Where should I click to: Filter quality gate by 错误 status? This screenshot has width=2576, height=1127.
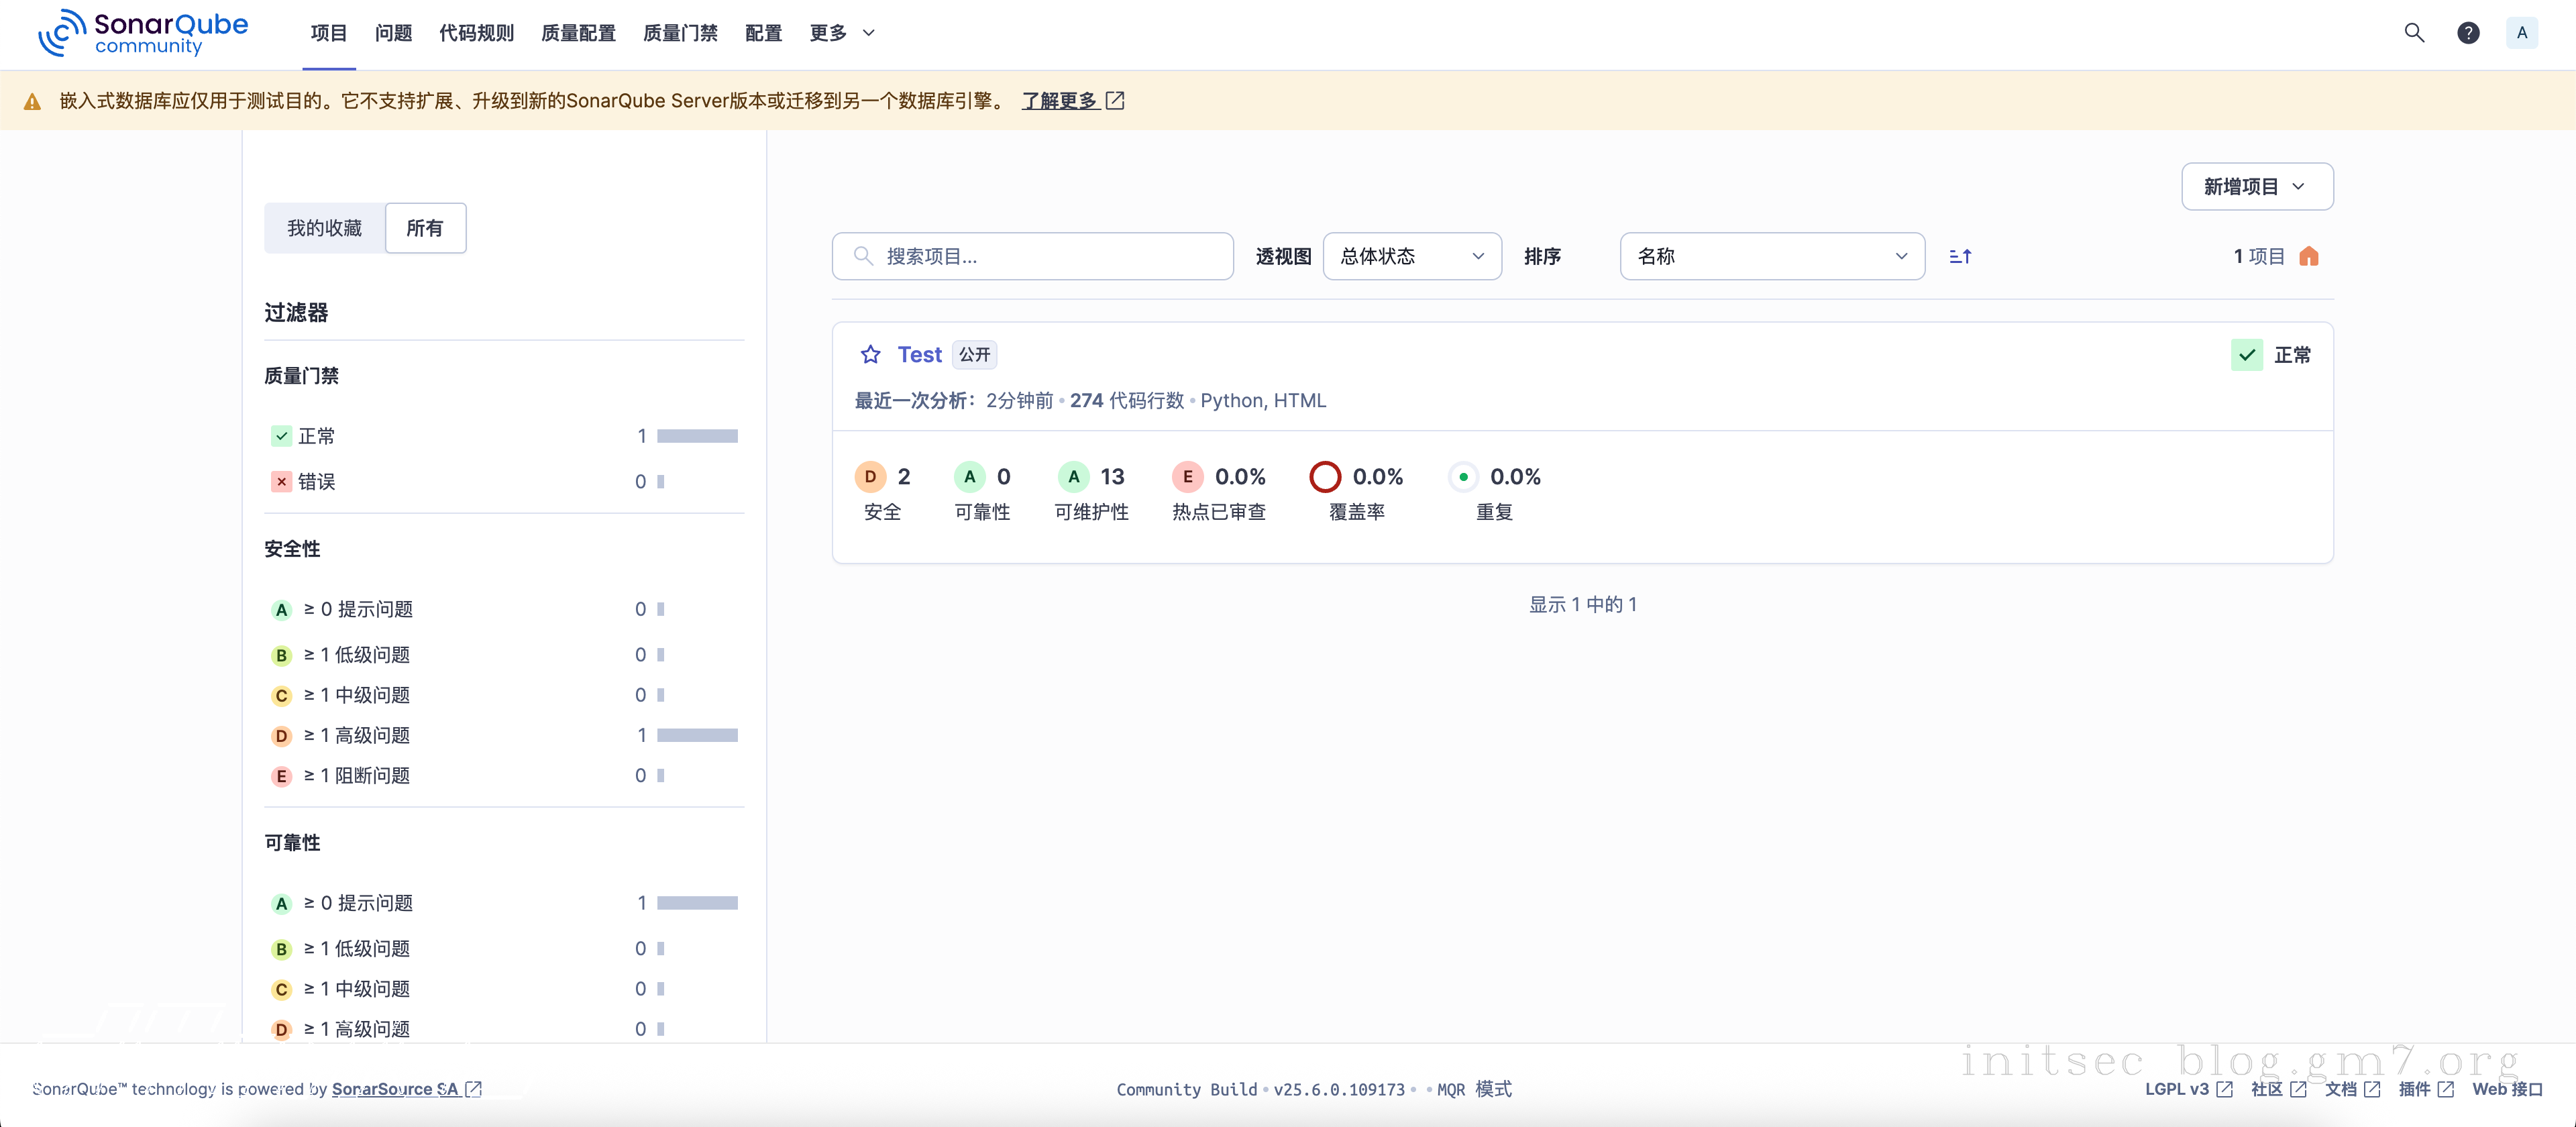point(316,482)
